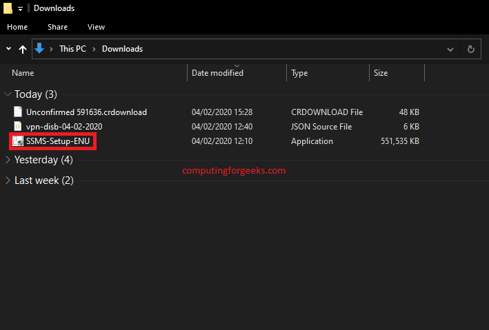Screen dimensions: 489x330
Task: Select the Unconfirmed 591636.crdownload file icon
Action: (18, 112)
